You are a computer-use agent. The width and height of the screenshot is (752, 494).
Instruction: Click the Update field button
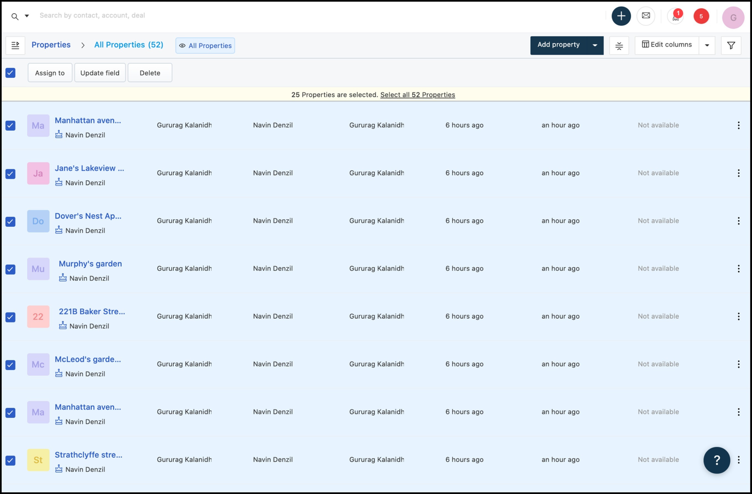[100, 73]
